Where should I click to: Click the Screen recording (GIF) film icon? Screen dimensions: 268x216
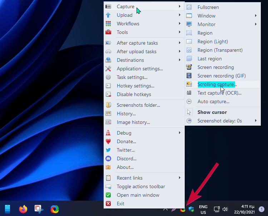pos(189,76)
